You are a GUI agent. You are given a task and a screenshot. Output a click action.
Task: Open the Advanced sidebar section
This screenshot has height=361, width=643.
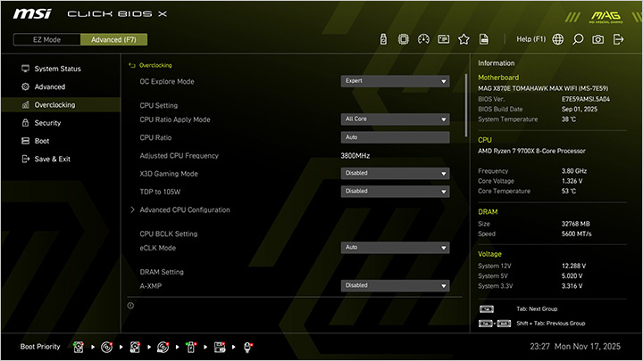tap(50, 86)
